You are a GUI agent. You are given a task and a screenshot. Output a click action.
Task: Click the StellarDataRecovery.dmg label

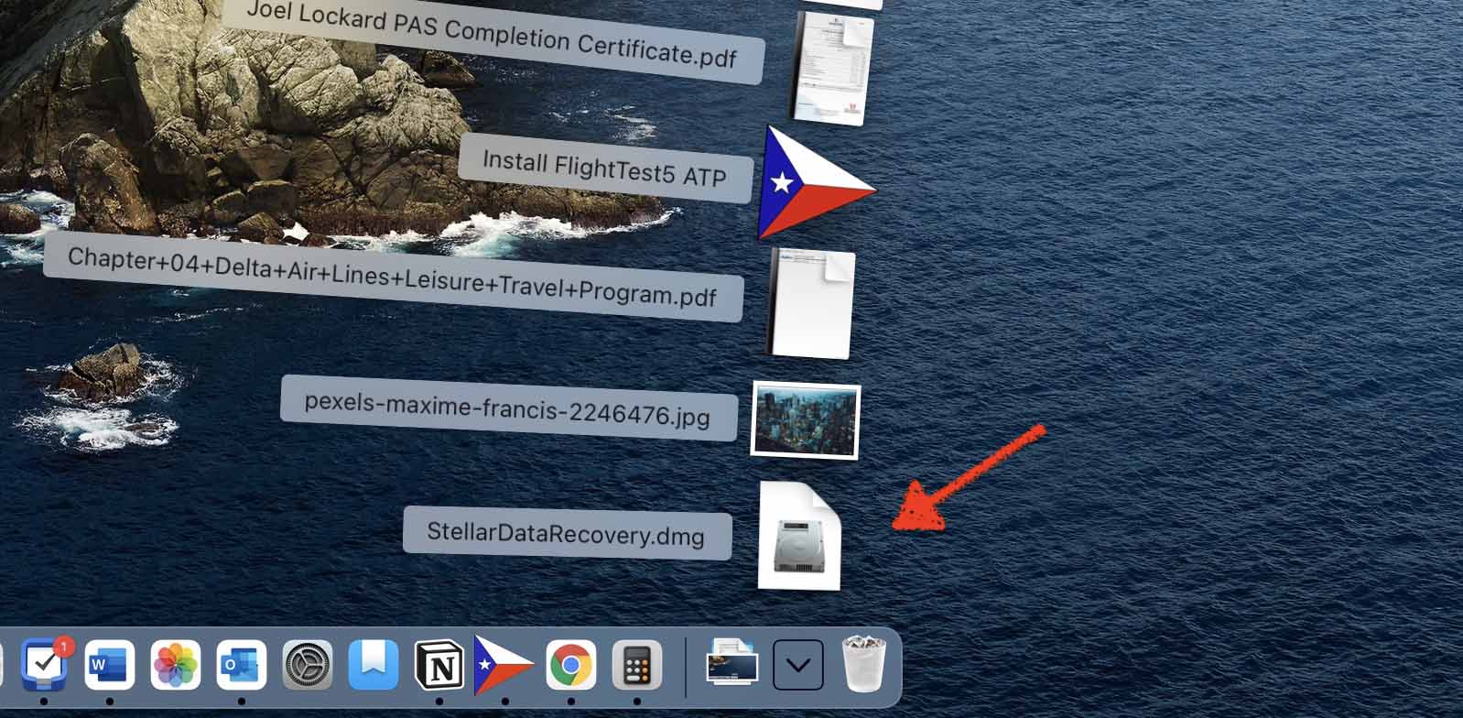coord(567,534)
